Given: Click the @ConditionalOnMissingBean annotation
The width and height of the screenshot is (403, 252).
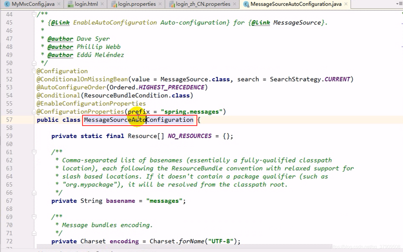Looking at the screenshot, I should (82, 79).
